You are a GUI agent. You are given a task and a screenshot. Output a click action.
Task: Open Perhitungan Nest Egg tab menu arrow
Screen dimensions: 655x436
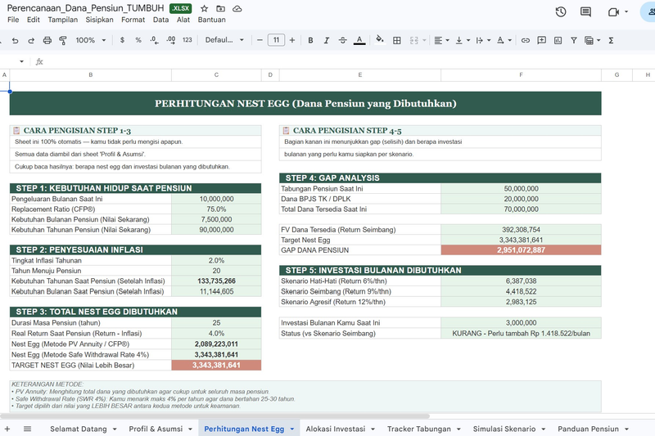292,429
